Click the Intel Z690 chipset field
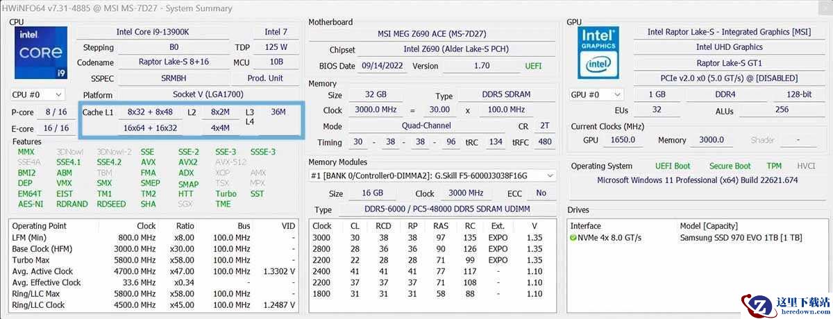Image resolution: width=833 pixels, height=319 pixels. [x=456, y=50]
